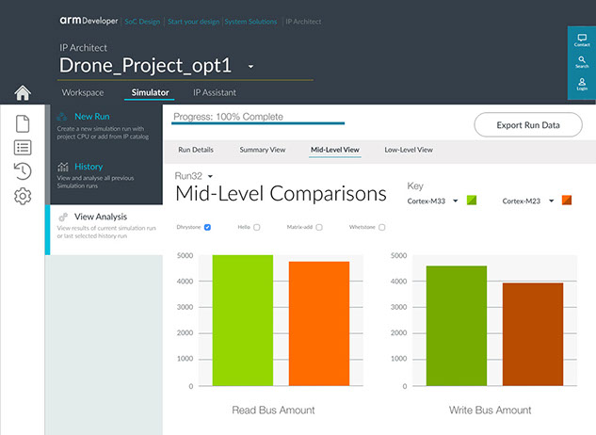The image size is (596, 435).
Task: Open the settings gear icon
Action: 23,196
